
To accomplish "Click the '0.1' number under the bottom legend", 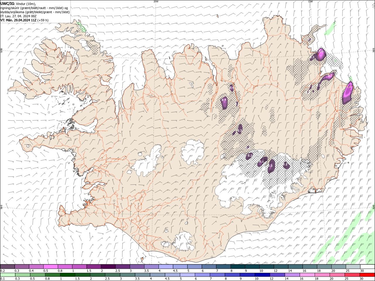I will (x=2, y=279).
